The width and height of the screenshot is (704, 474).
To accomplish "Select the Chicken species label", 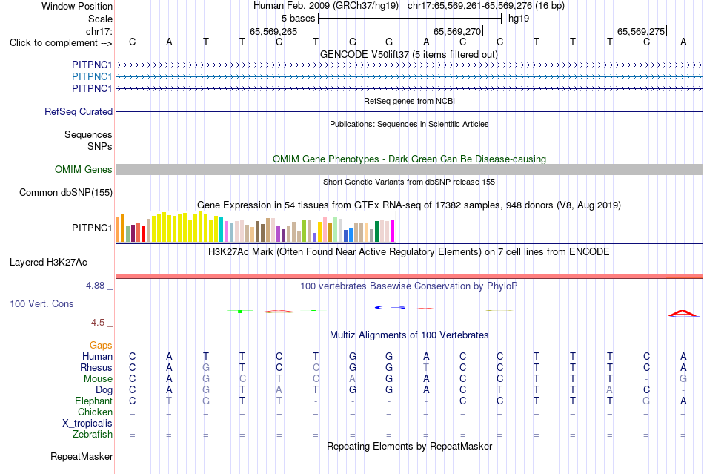I will (95, 412).
